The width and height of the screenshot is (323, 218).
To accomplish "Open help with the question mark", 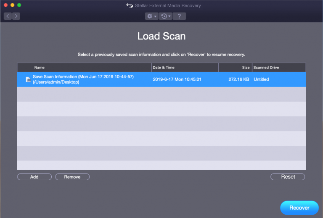I will pyautogui.click(x=179, y=16).
